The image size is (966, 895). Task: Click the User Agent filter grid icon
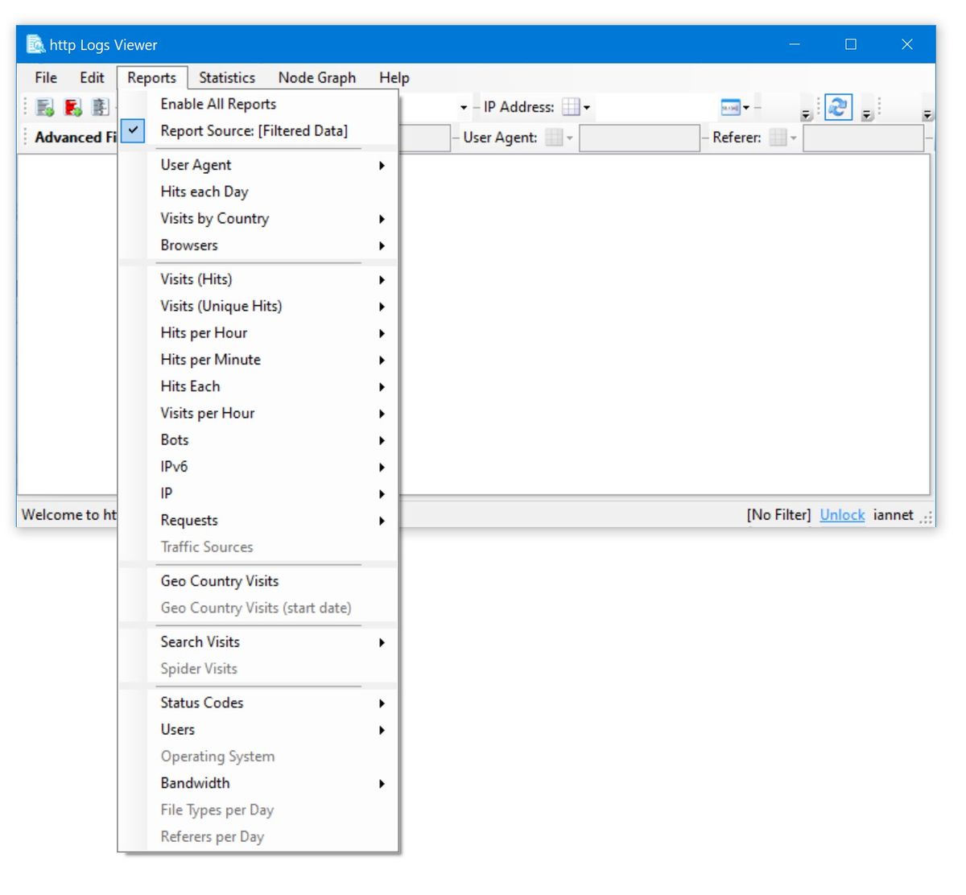[555, 138]
